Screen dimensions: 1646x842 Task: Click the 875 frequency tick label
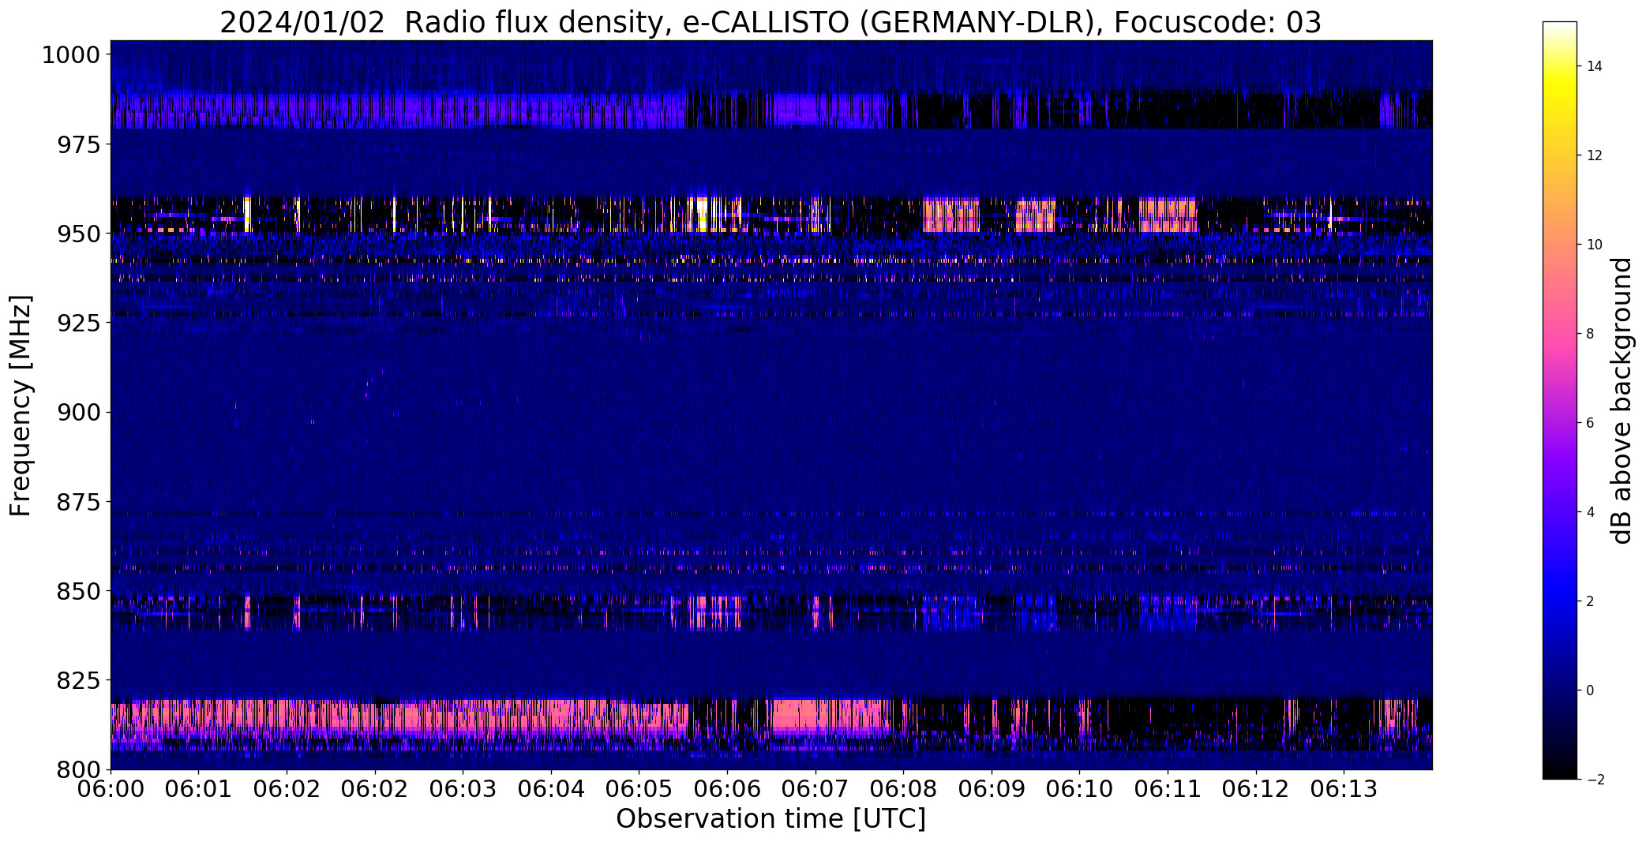pos(78,502)
